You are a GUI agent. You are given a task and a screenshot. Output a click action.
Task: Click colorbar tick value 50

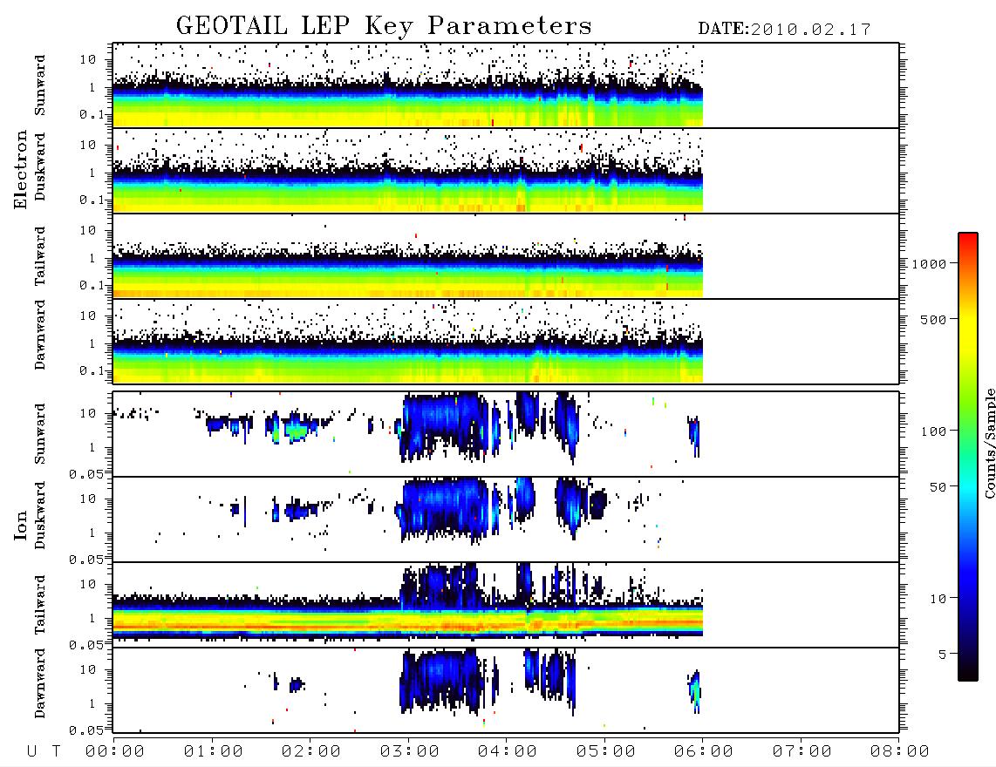point(937,487)
